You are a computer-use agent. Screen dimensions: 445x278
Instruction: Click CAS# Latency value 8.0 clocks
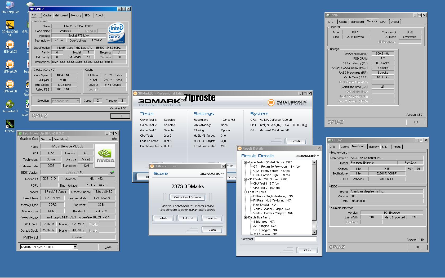point(383,63)
